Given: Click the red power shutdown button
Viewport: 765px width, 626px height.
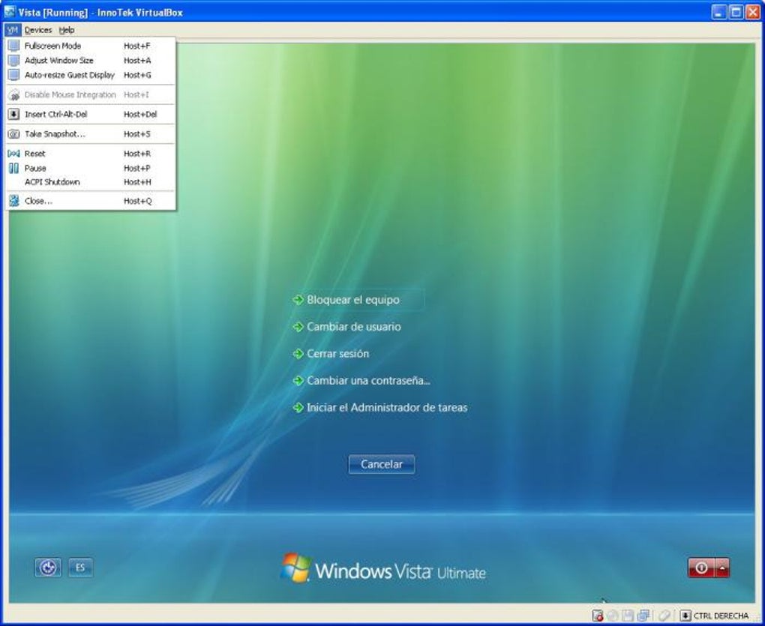Looking at the screenshot, I should 701,568.
